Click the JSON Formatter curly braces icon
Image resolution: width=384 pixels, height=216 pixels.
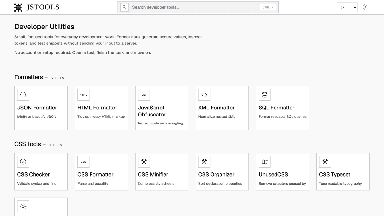(x=23, y=95)
